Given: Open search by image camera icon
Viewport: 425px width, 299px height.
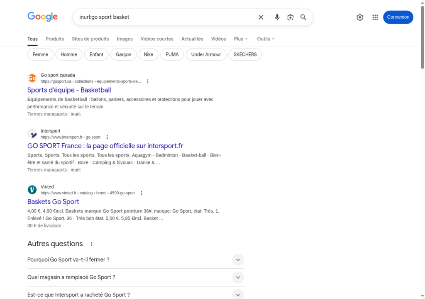Looking at the screenshot, I should (x=290, y=17).
